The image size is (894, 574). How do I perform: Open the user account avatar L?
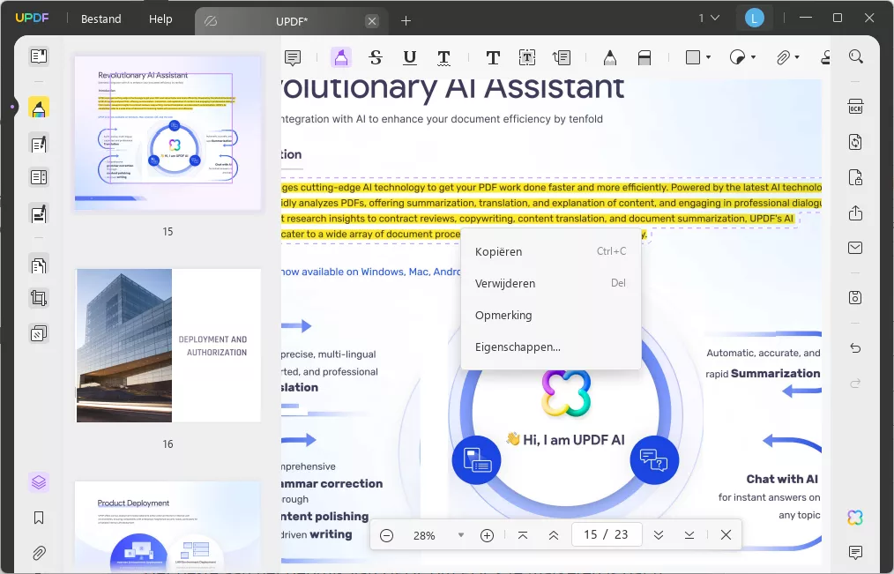tap(755, 19)
